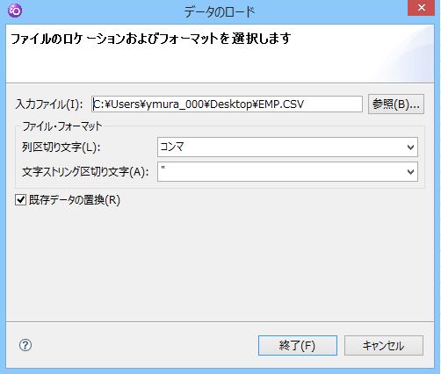The image size is (441, 374).
Task: Expand the 列区切り文字 dropdown arrow
Action: (410, 147)
